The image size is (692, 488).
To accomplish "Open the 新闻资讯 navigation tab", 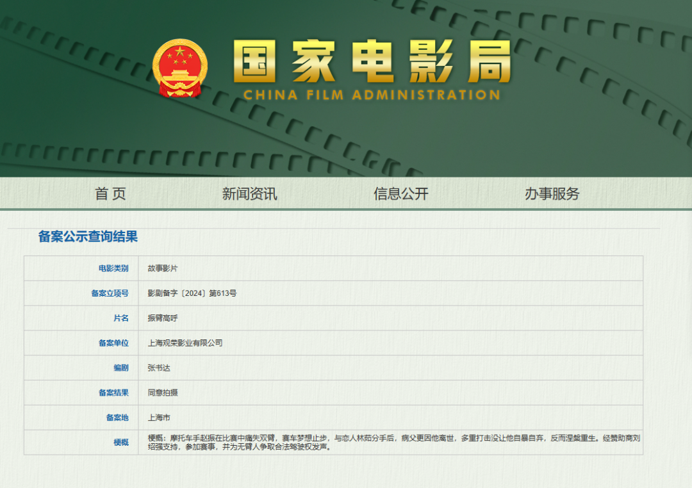I will (x=249, y=193).
